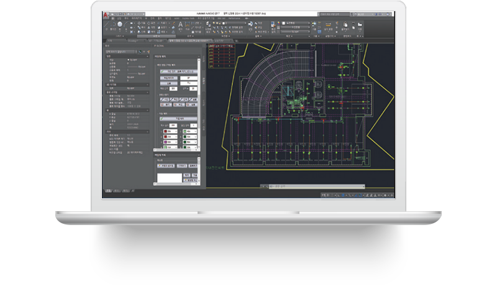
Task: Click the customization icon at the status bar's end
Action: 391,194
